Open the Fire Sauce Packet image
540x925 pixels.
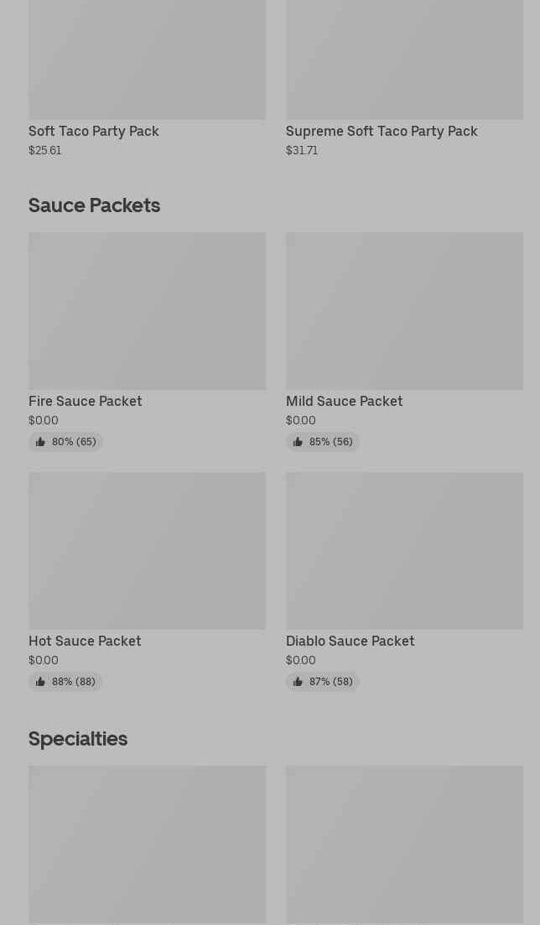click(147, 310)
